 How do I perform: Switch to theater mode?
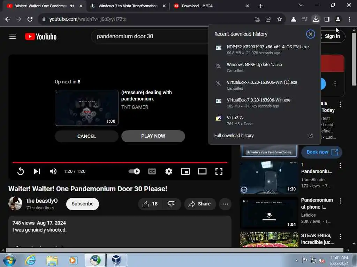point(202,171)
